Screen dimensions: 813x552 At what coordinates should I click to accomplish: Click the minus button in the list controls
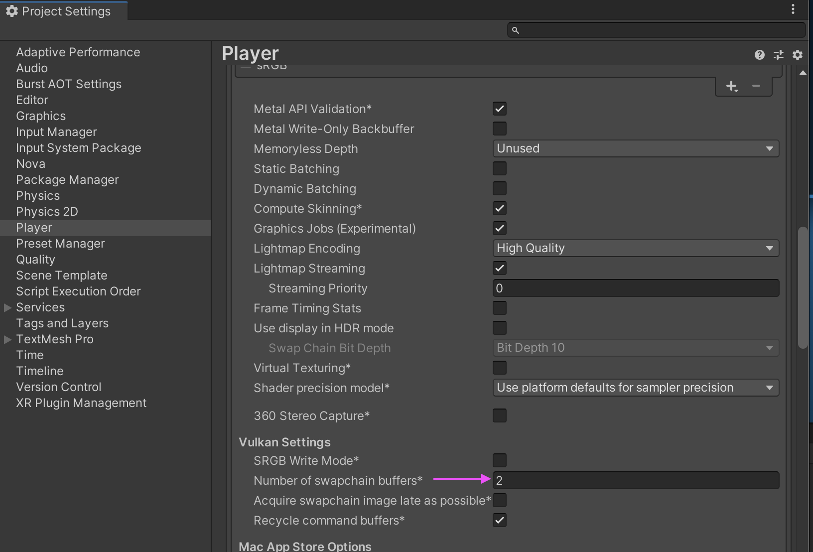(x=757, y=86)
